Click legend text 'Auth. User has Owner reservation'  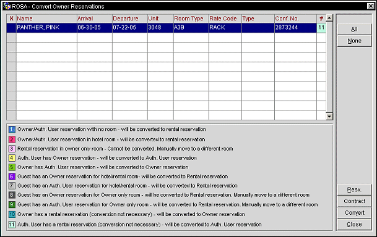coord(56,158)
